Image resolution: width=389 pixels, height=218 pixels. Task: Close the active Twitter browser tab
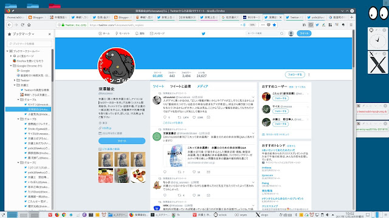click(281, 18)
